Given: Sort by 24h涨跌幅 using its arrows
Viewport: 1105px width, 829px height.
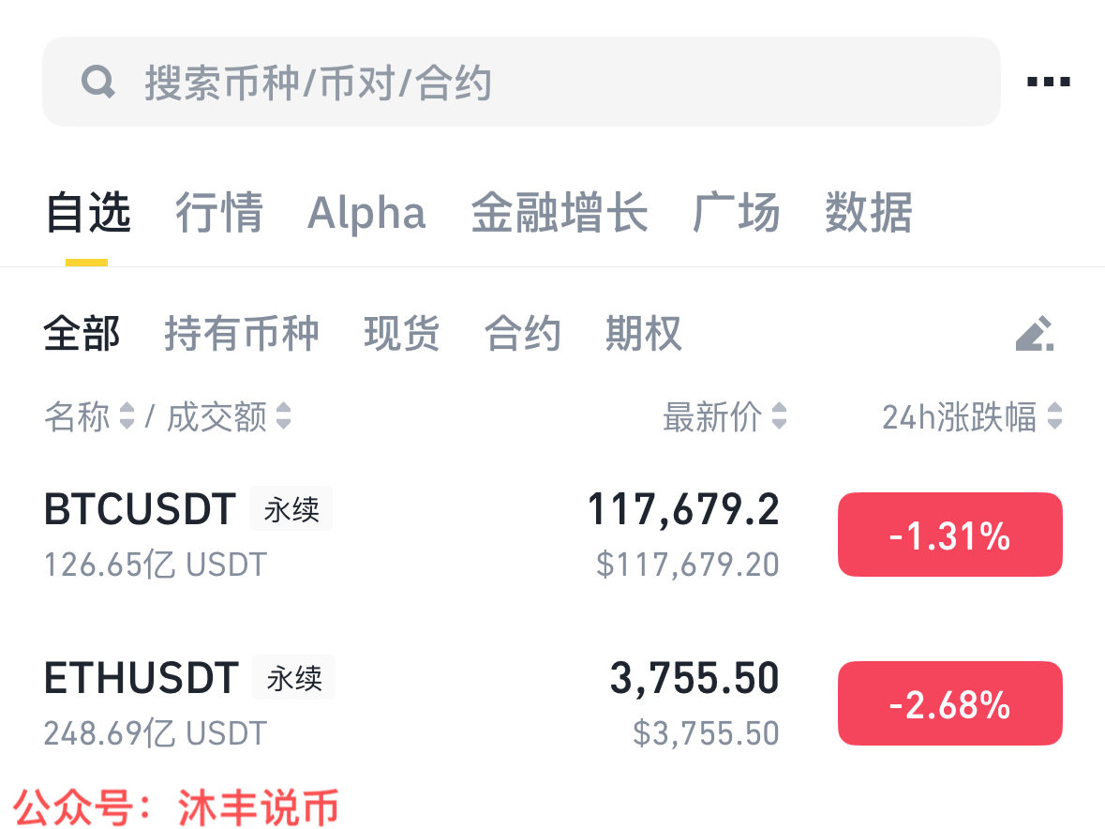Looking at the screenshot, I should 1054,416.
